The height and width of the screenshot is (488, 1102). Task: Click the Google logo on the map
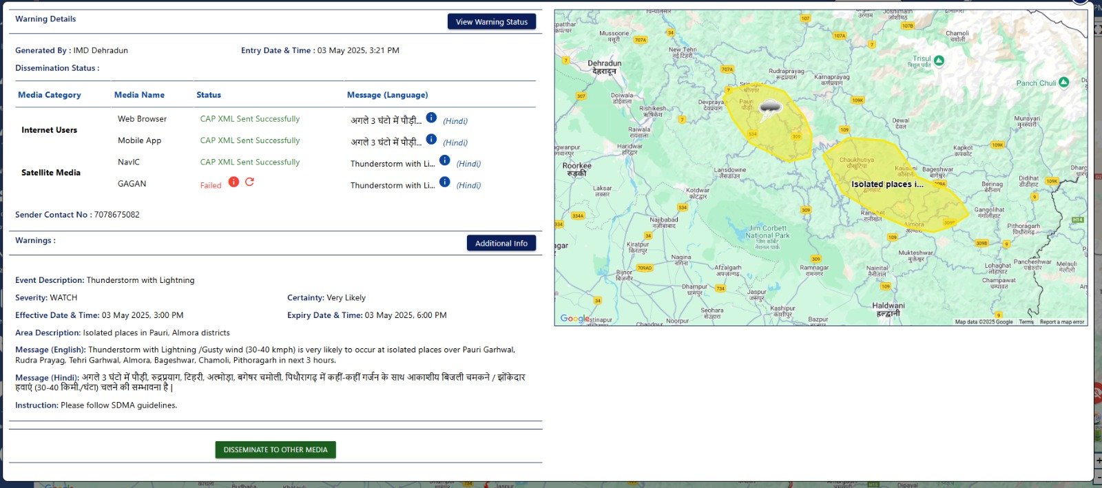click(574, 318)
